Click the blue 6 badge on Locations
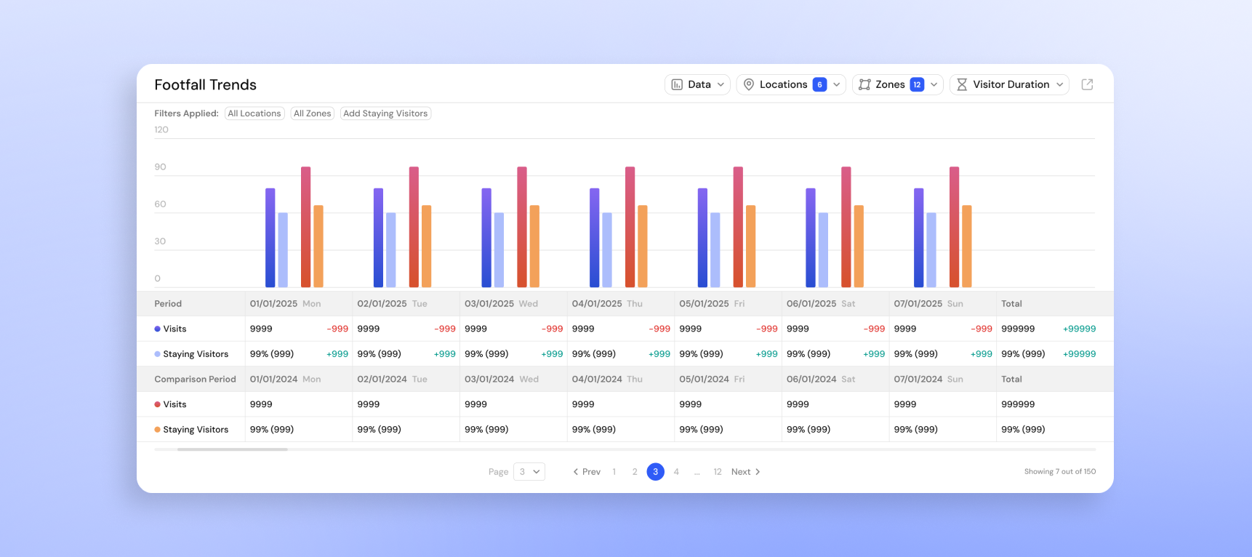Screen dimensions: 1252x557 819,84
